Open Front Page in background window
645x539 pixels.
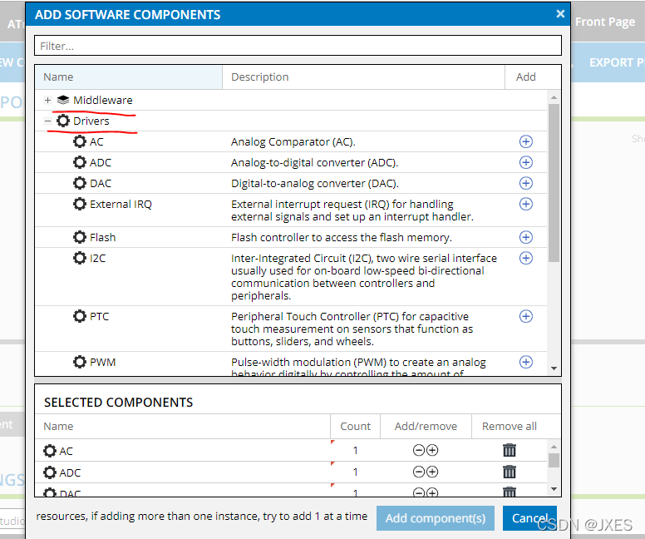coord(605,22)
